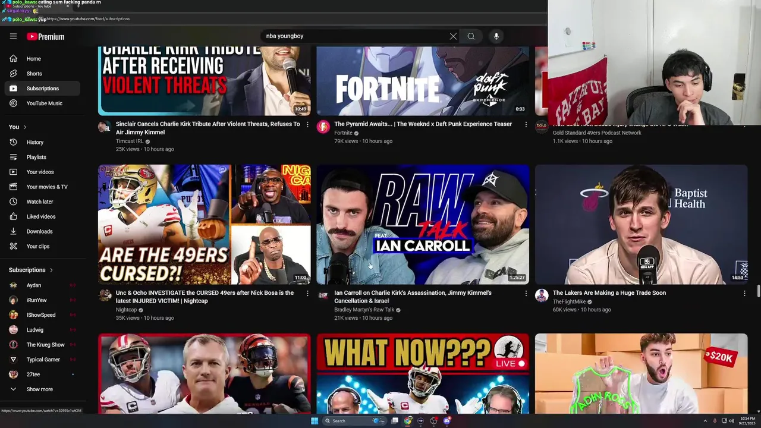Image resolution: width=761 pixels, height=428 pixels.
Task: Open iRunYew channel subscription
Action: pos(42,300)
